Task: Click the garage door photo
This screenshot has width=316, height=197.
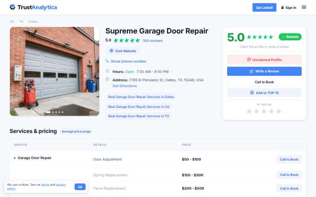Action: [54, 71]
